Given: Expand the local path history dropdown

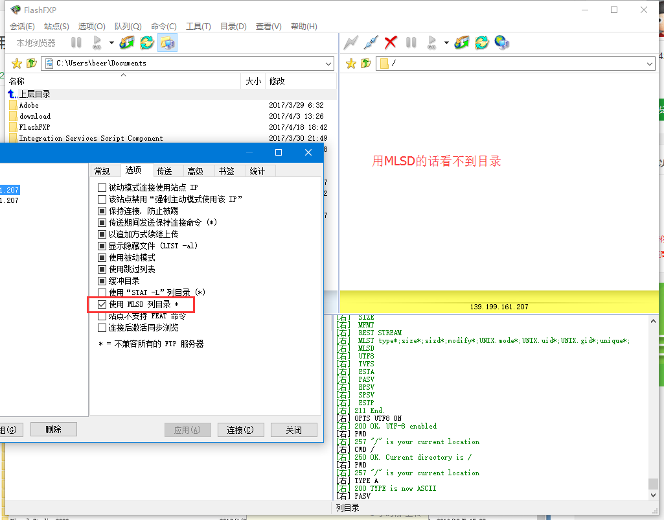Looking at the screenshot, I should pos(328,64).
